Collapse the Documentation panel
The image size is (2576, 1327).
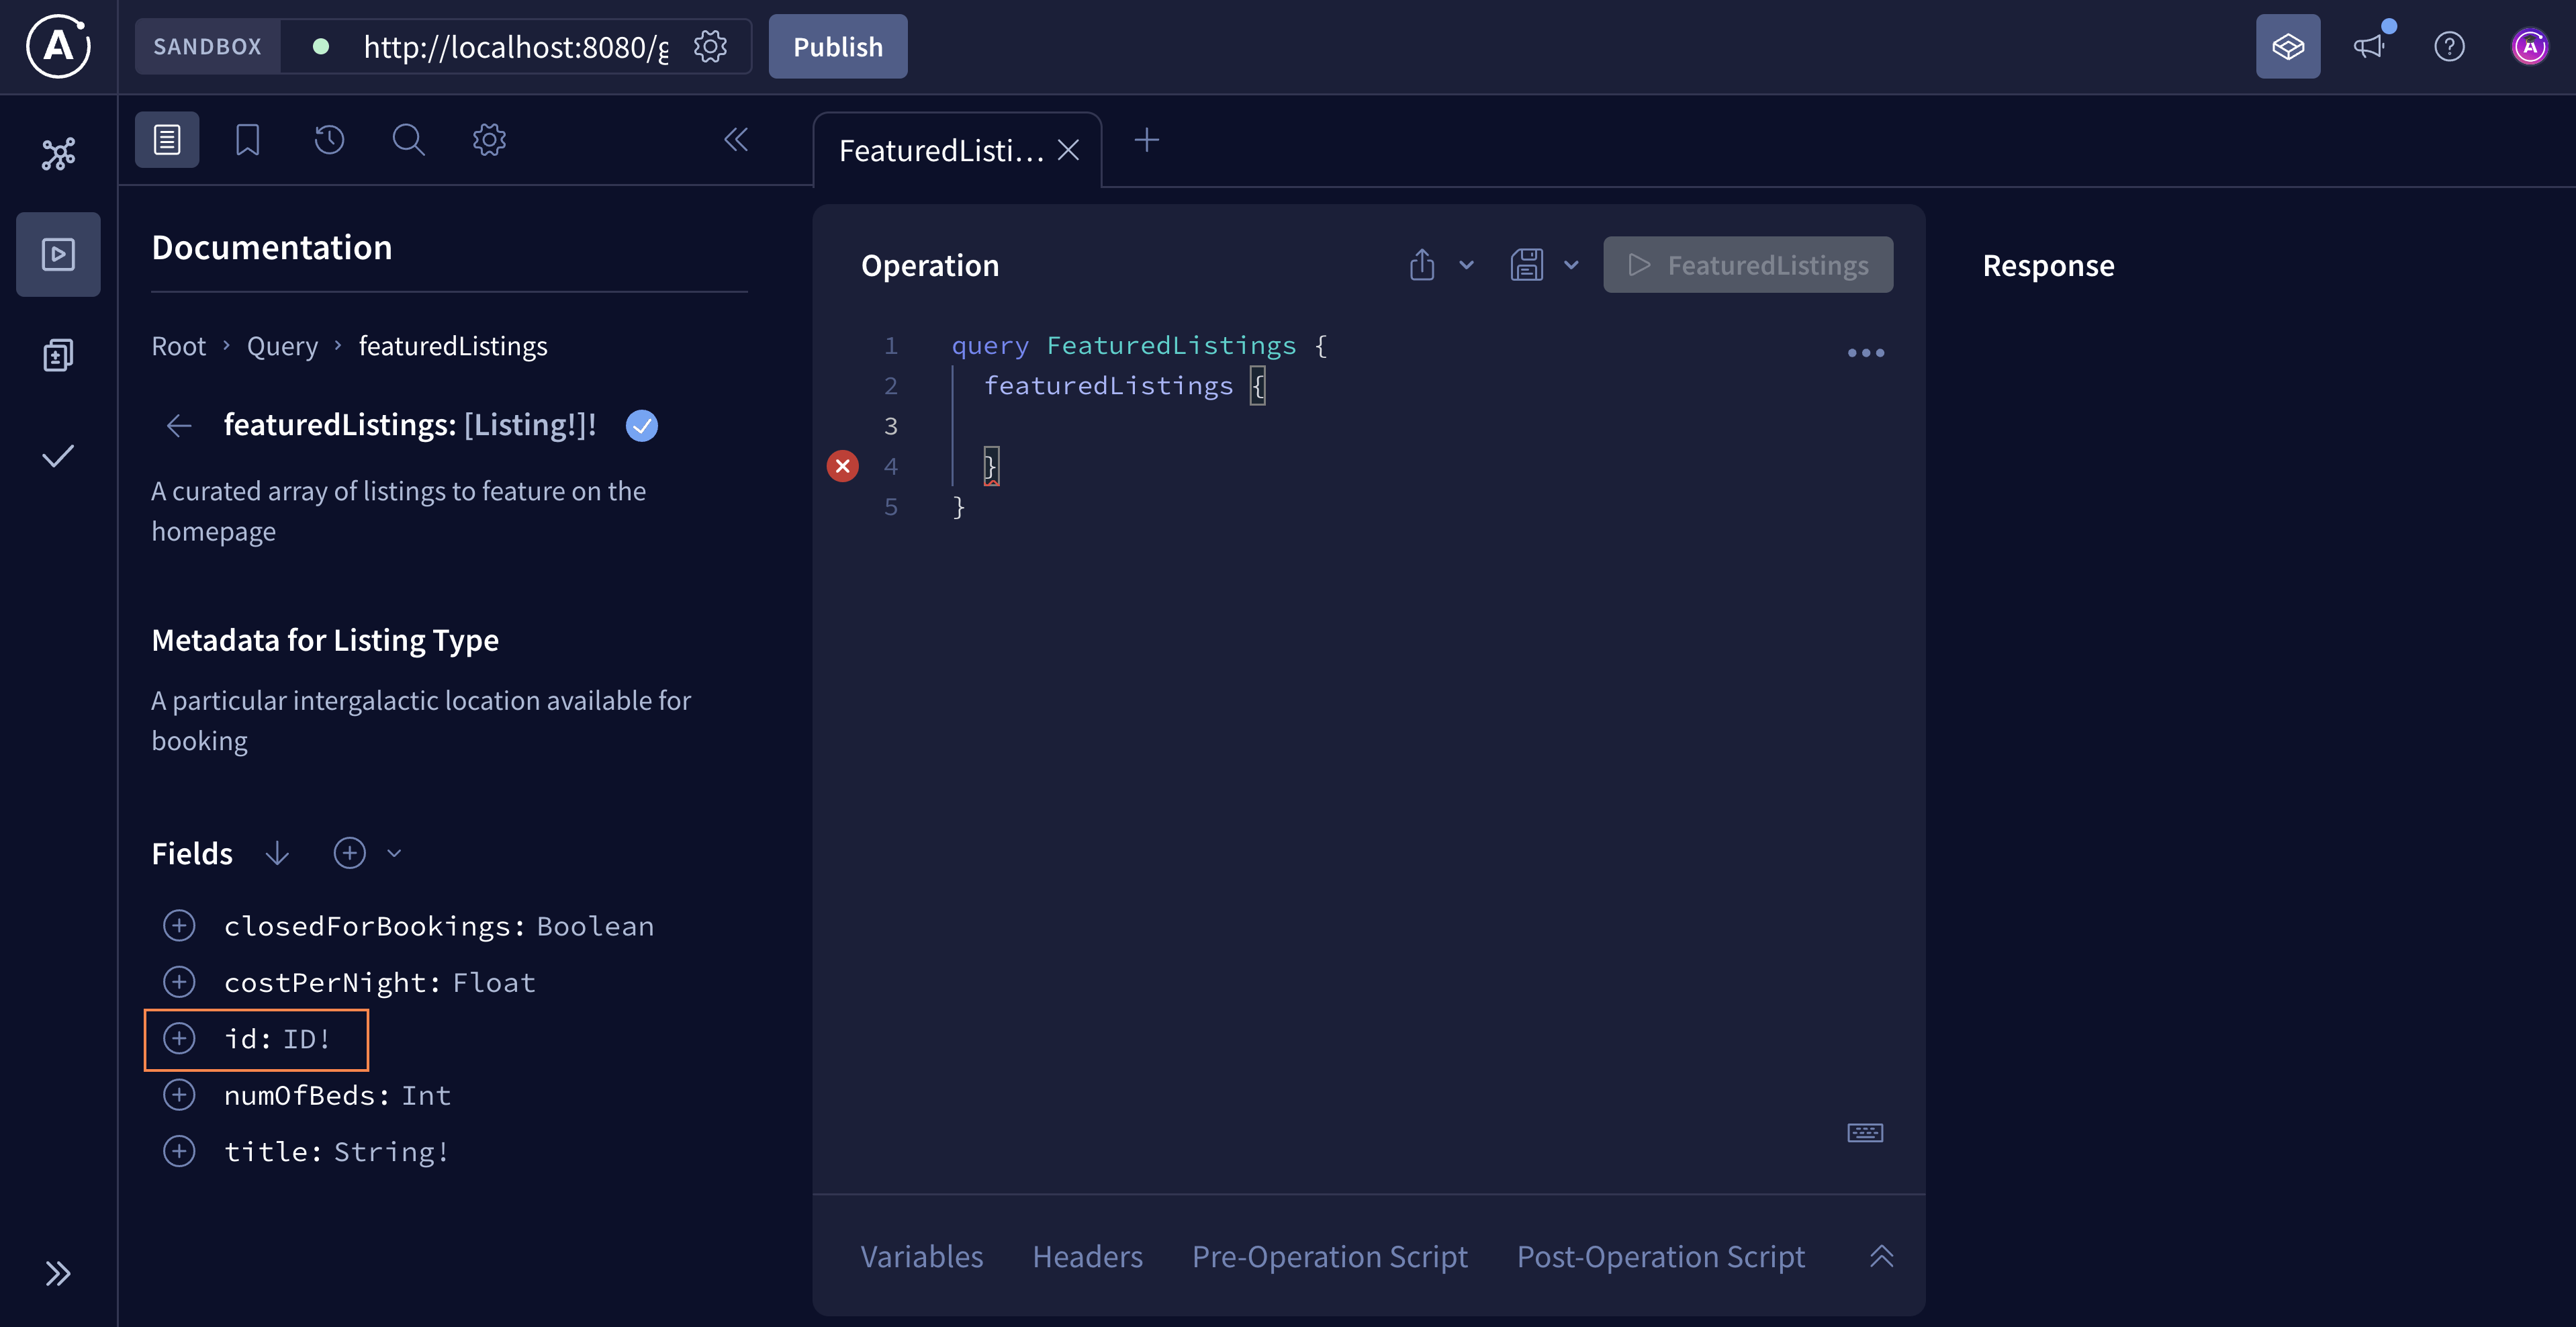736,139
